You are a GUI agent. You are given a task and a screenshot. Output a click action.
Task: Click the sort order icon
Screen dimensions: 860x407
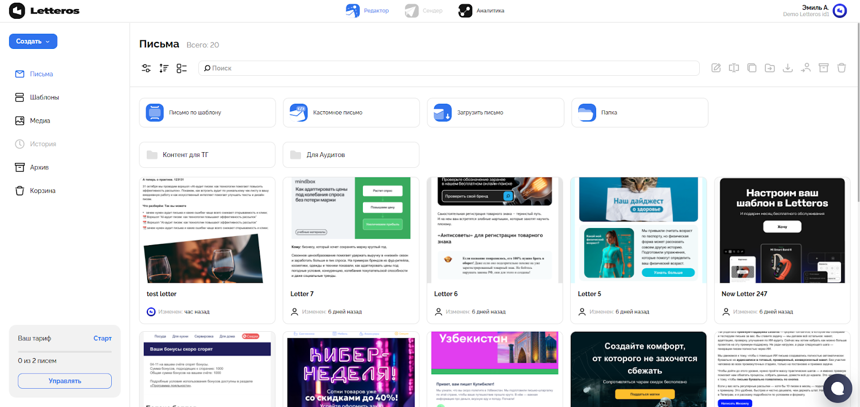click(x=164, y=68)
